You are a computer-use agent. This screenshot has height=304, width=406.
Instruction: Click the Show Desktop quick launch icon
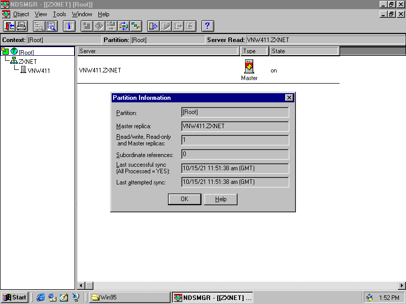(x=64, y=297)
